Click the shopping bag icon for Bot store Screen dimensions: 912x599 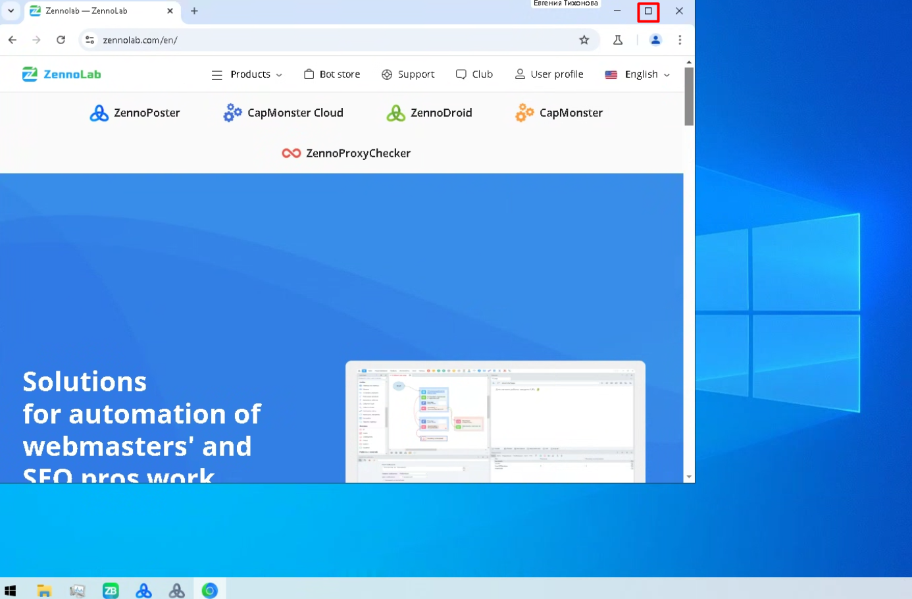pyautogui.click(x=309, y=74)
